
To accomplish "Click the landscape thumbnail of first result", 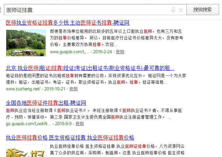I will (26, 43).
